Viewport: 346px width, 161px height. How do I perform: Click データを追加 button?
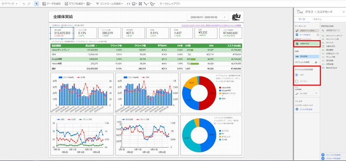pyautogui.click(x=51, y=4)
